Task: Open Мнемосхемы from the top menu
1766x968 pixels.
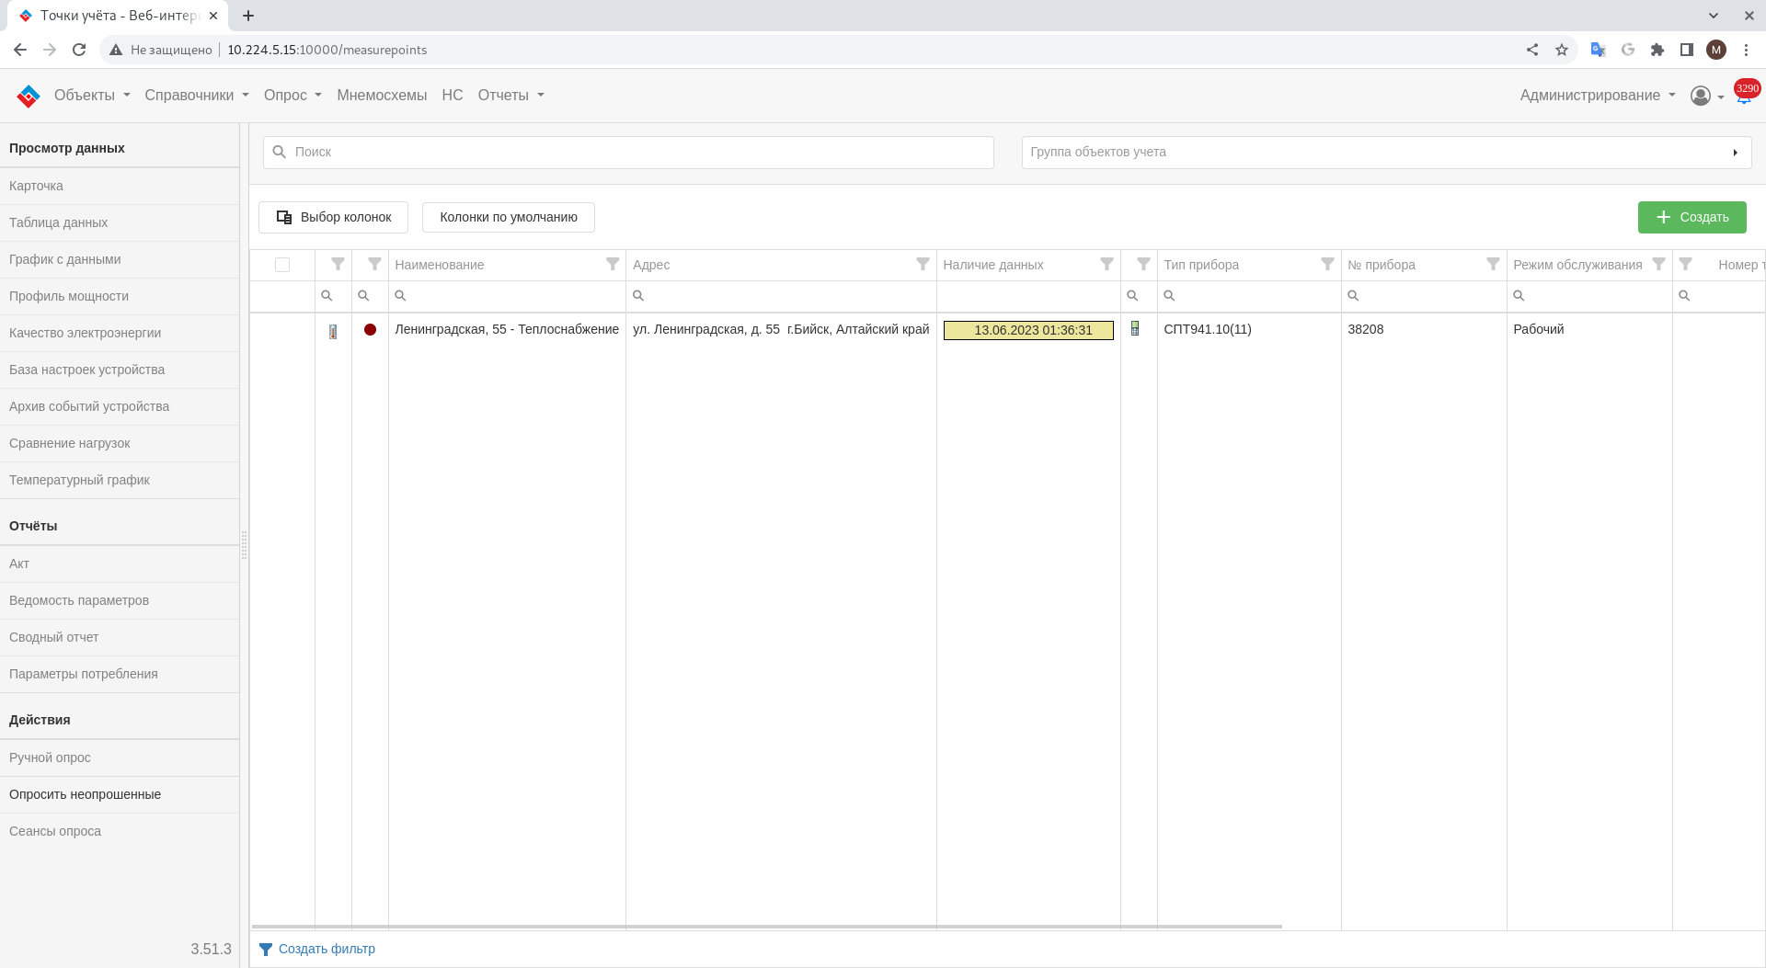Action: (x=382, y=96)
